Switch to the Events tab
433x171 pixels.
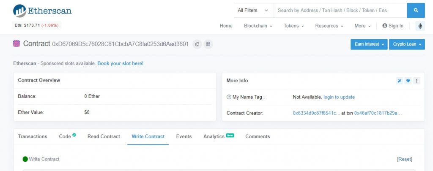184,136
